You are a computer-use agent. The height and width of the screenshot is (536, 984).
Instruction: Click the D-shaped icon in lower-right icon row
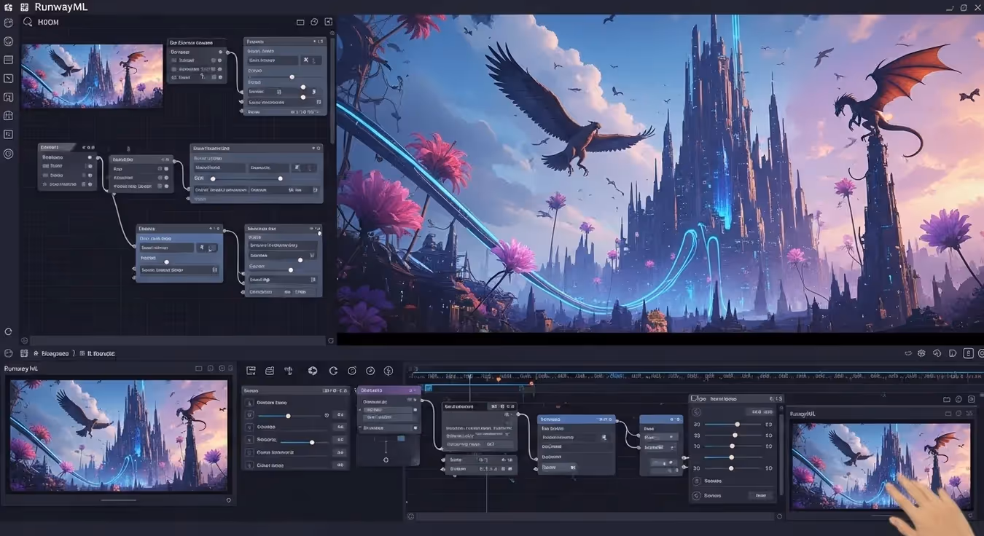[953, 353]
